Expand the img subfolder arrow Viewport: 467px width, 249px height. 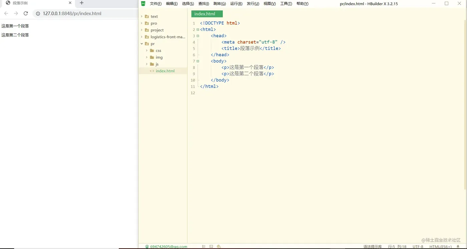[147, 57]
